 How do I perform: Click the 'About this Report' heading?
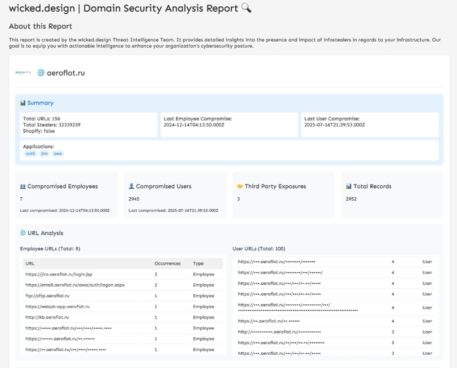click(41, 26)
